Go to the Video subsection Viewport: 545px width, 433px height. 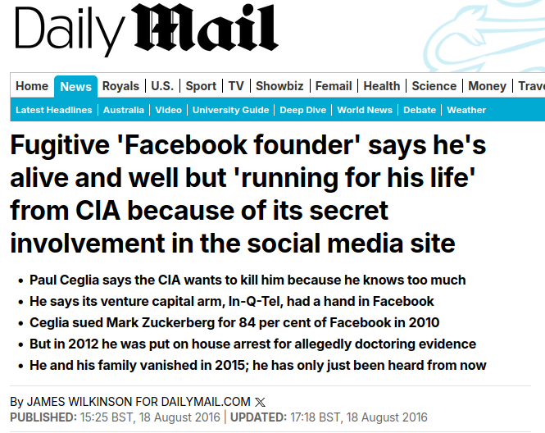pos(169,110)
